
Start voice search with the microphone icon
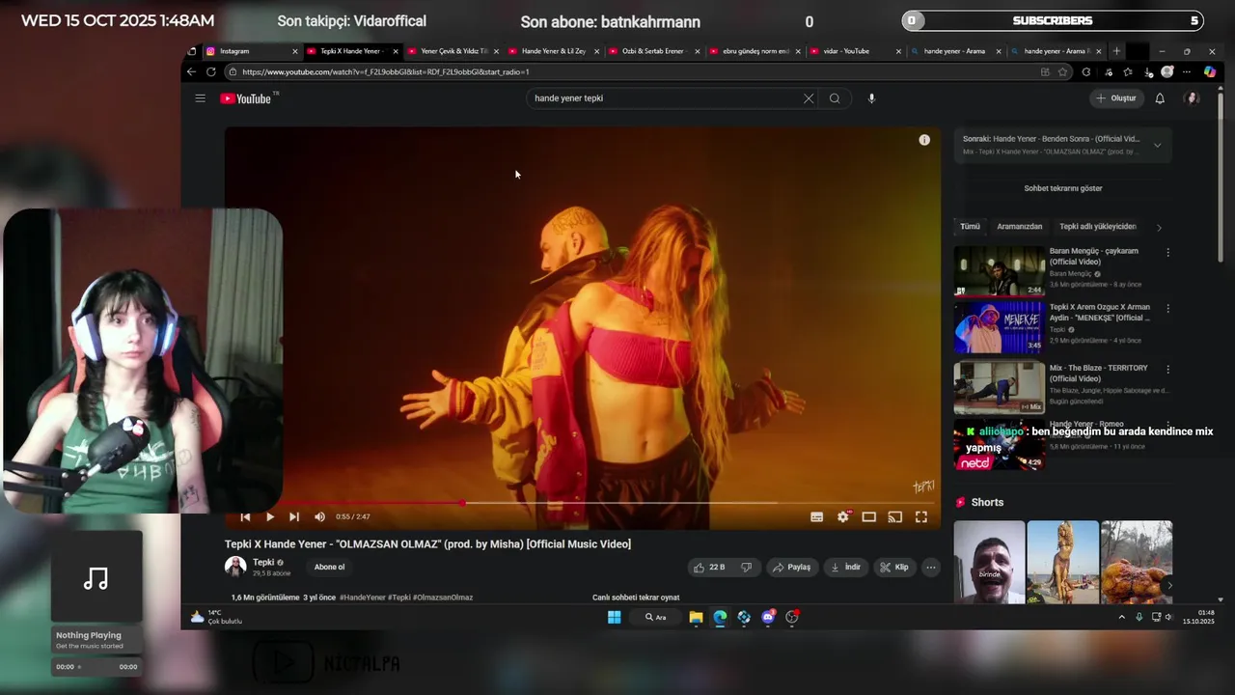[871, 98]
